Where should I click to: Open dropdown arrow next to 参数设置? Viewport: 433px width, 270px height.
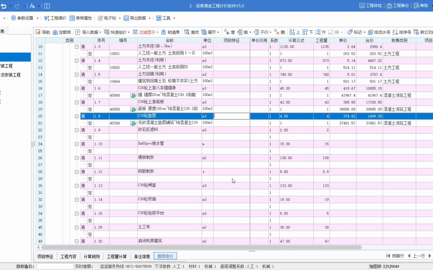click(37, 18)
